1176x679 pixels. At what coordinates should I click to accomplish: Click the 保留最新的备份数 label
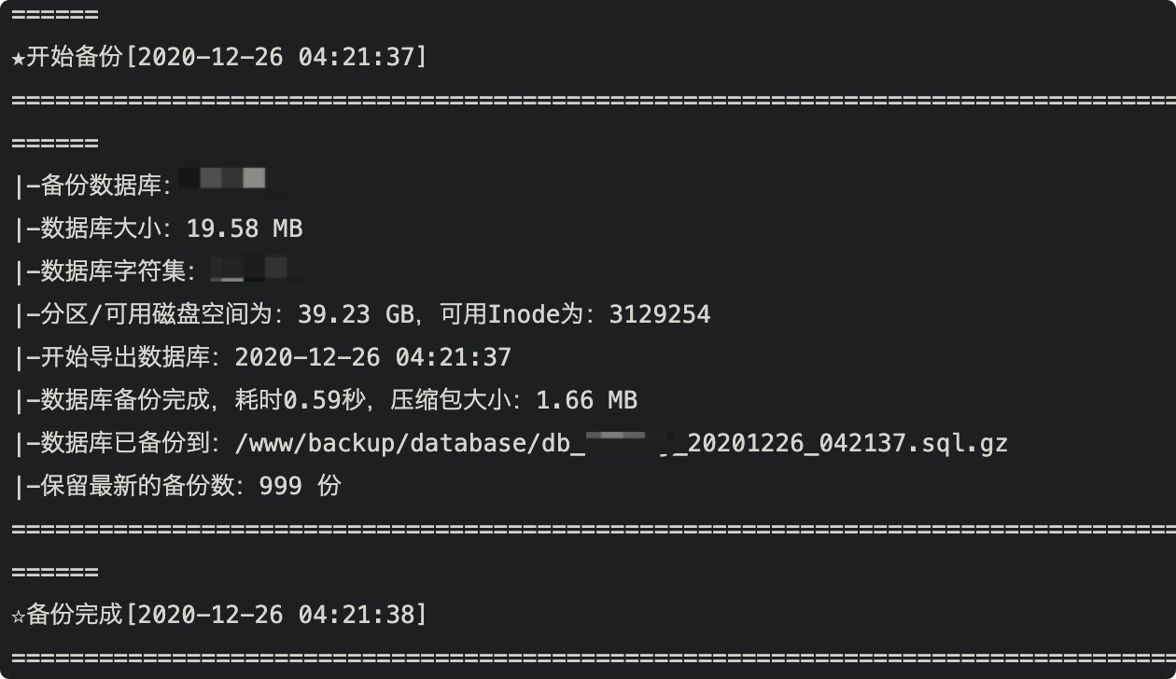(138, 486)
